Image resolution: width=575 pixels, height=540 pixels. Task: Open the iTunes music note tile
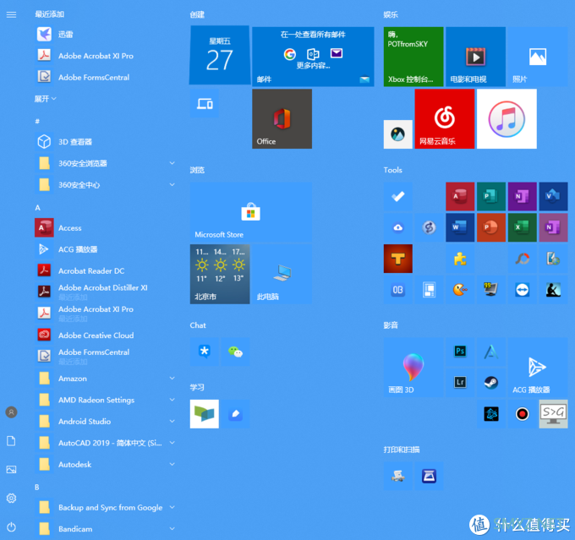[x=507, y=119]
